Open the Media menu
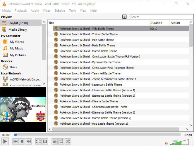This screenshot has height=146, width=194. (x=6, y=11)
